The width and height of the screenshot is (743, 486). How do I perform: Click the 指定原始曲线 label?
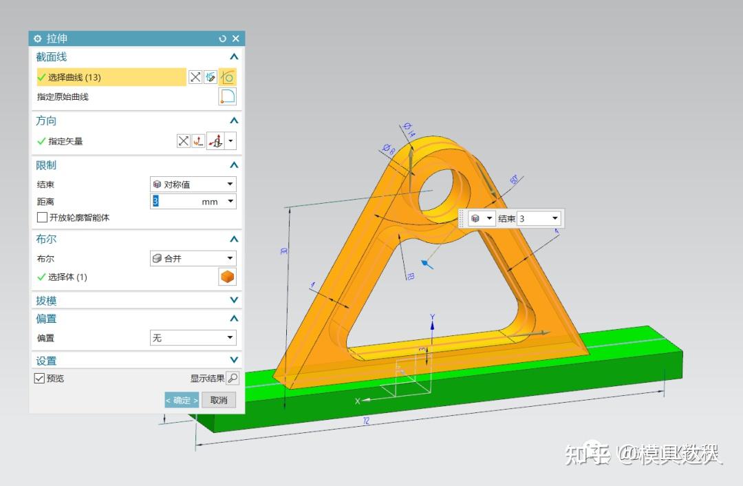coord(63,97)
